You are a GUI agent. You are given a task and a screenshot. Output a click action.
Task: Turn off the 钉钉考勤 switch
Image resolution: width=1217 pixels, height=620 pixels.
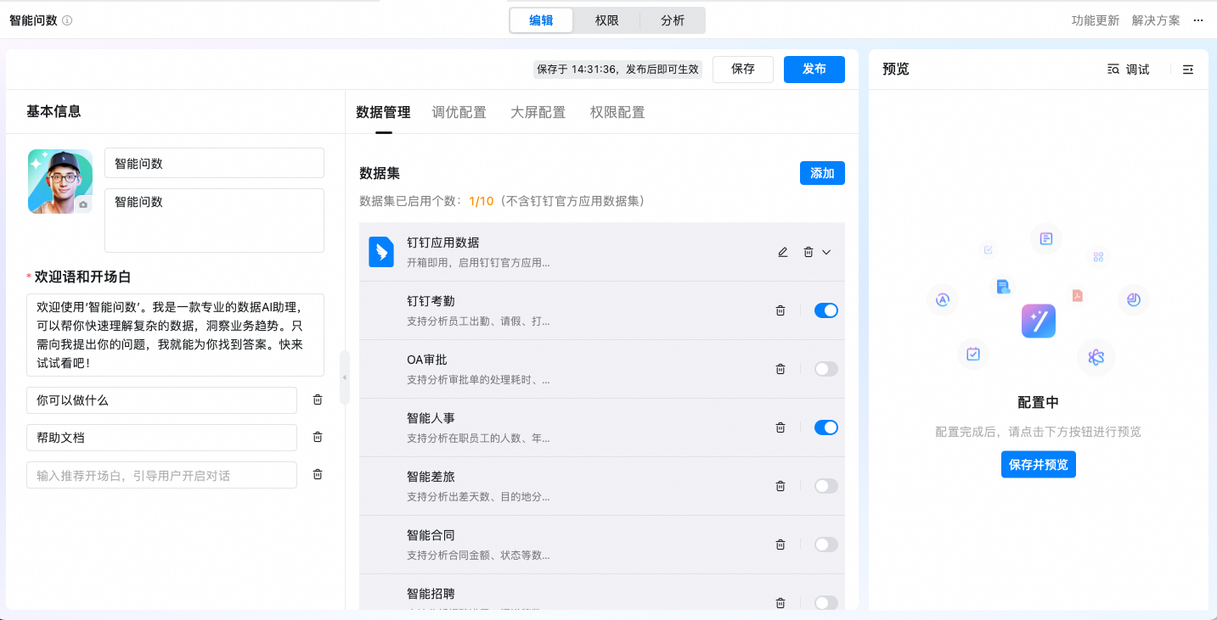click(x=826, y=310)
